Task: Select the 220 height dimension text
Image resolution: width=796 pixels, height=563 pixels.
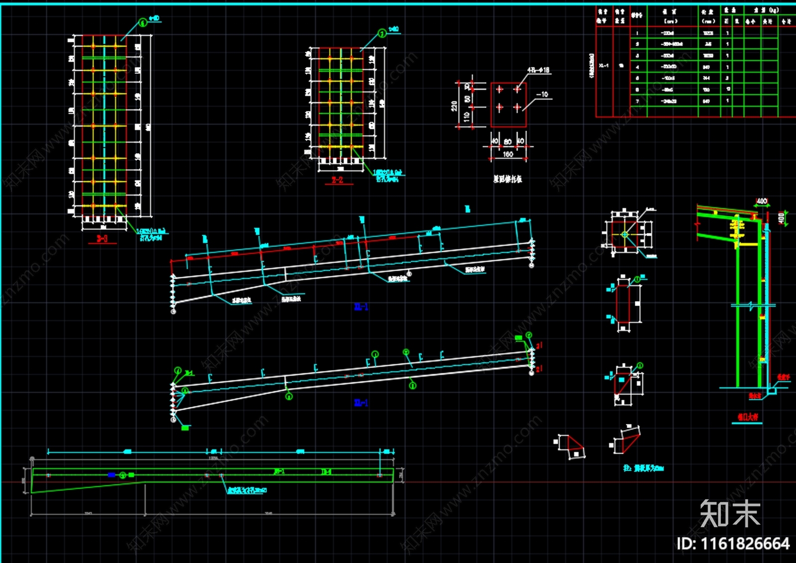Action: pyautogui.click(x=454, y=106)
